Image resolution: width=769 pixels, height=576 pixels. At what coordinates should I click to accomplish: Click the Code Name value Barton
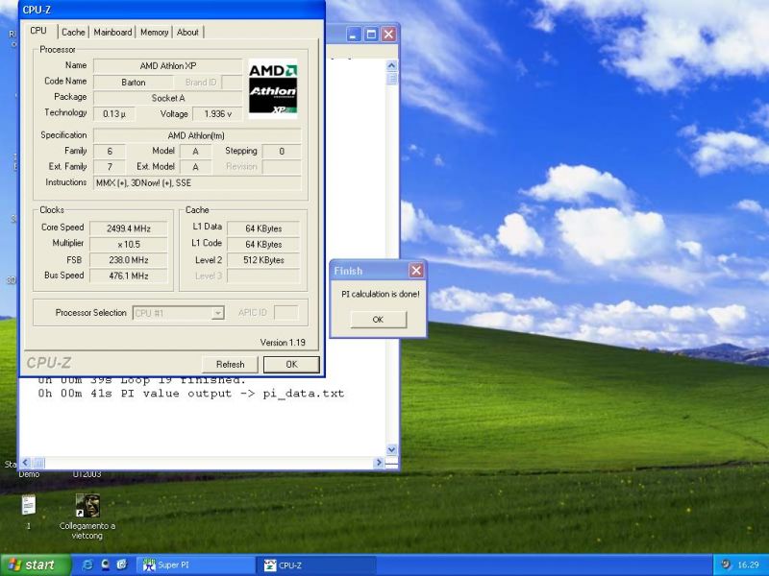pyautogui.click(x=134, y=83)
